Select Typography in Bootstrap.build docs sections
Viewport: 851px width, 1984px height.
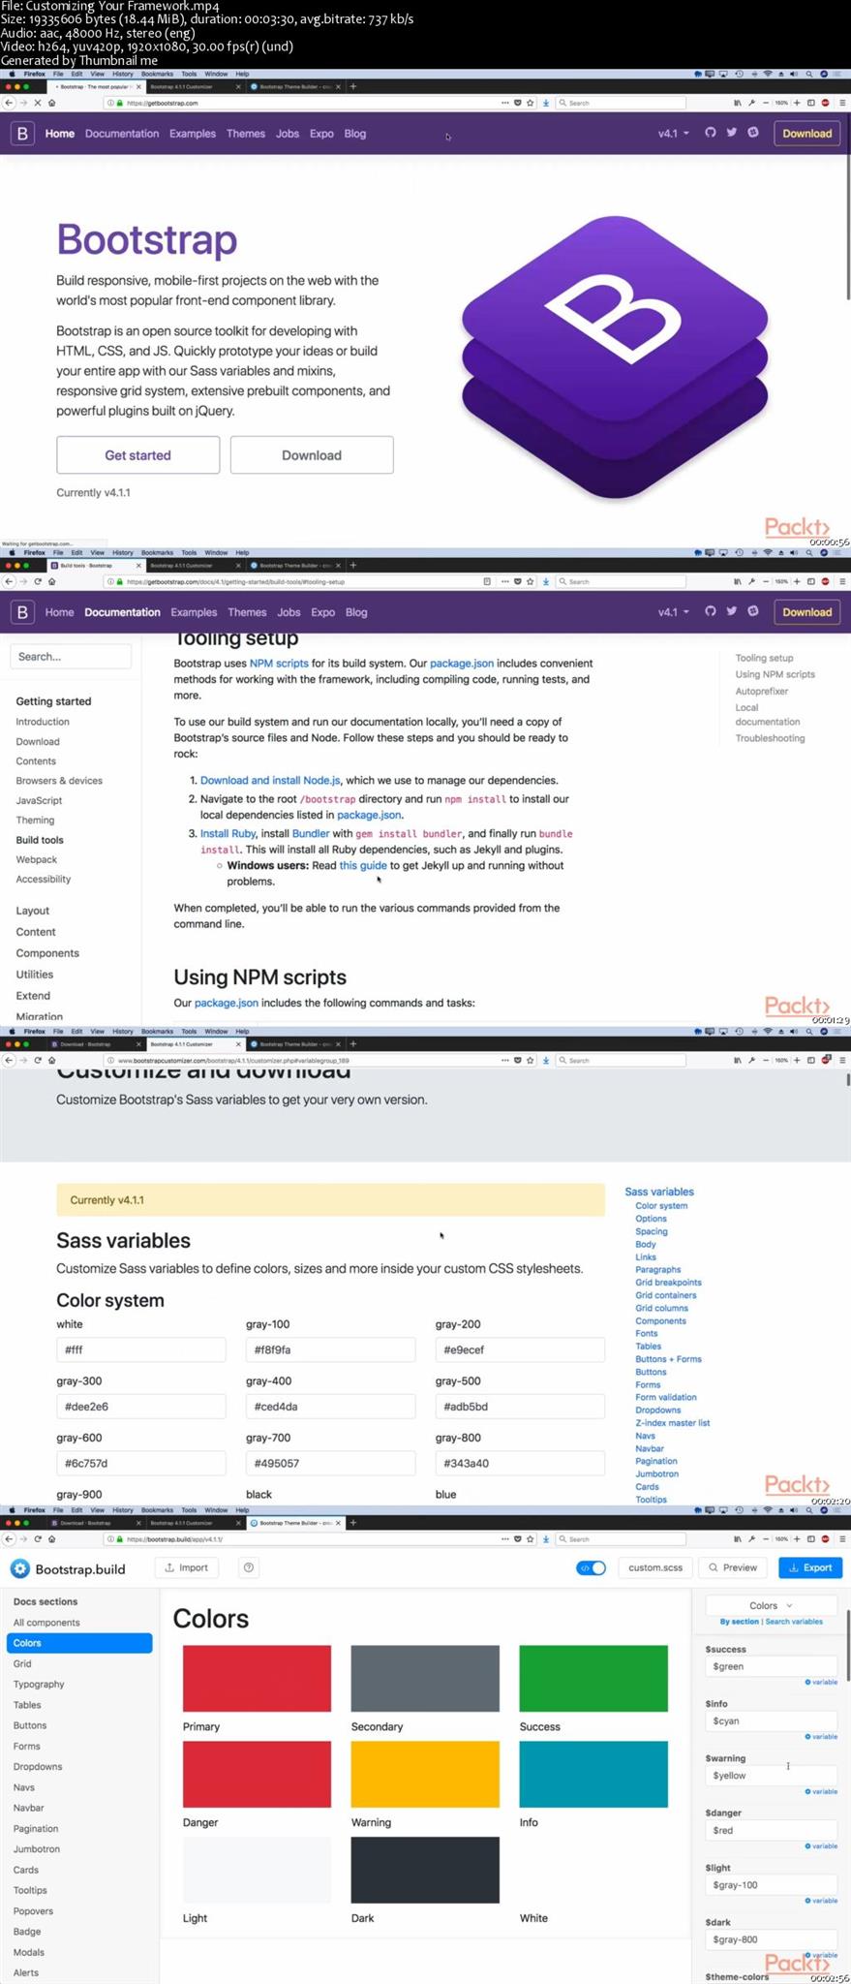(x=39, y=1684)
